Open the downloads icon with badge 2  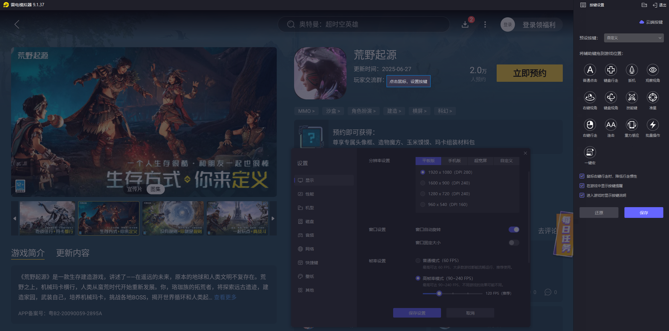(465, 24)
